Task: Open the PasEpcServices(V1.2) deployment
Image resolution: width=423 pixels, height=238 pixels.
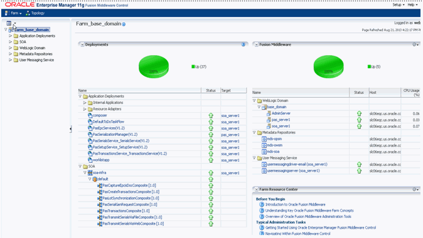Action: [x=109, y=128]
